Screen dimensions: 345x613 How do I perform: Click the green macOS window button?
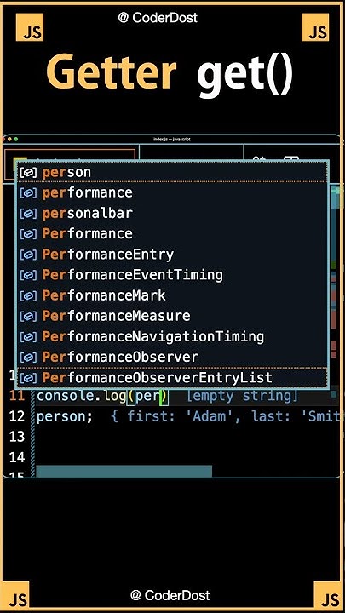coord(16,139)
